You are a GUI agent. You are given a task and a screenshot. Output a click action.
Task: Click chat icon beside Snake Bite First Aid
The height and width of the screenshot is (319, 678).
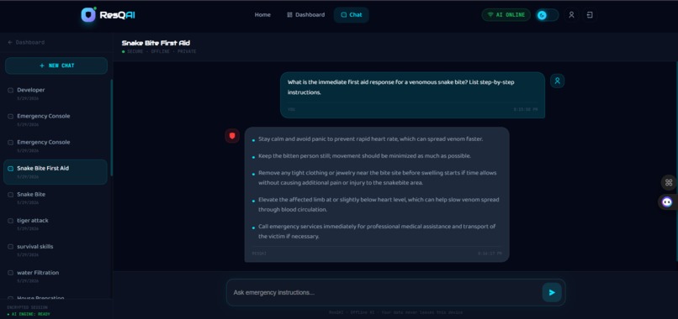[10, 169]
